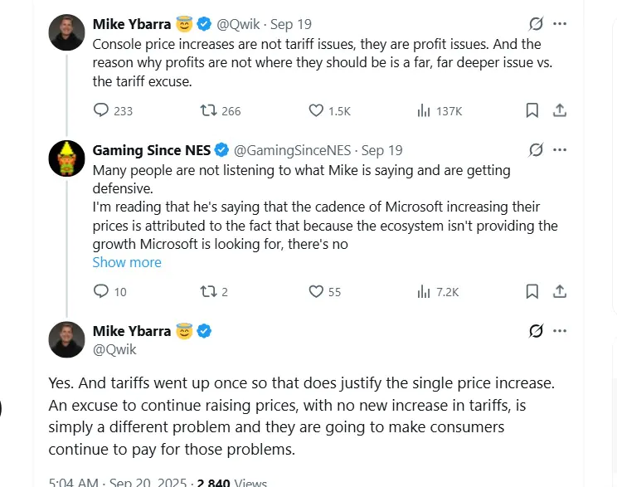Share the Gaming Since NES tweet

pos(559,291)
